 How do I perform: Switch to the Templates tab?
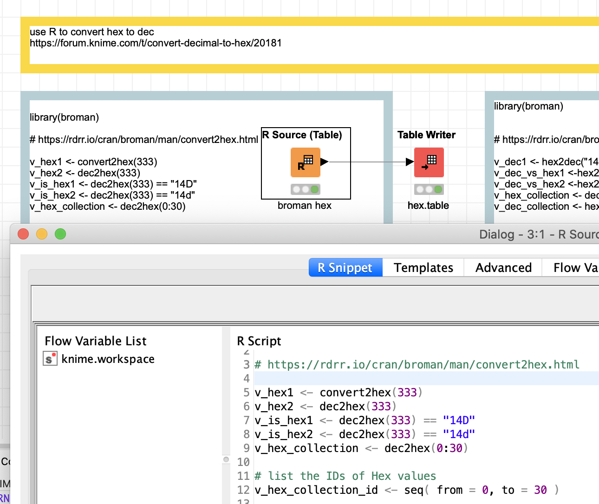[423, 267]
